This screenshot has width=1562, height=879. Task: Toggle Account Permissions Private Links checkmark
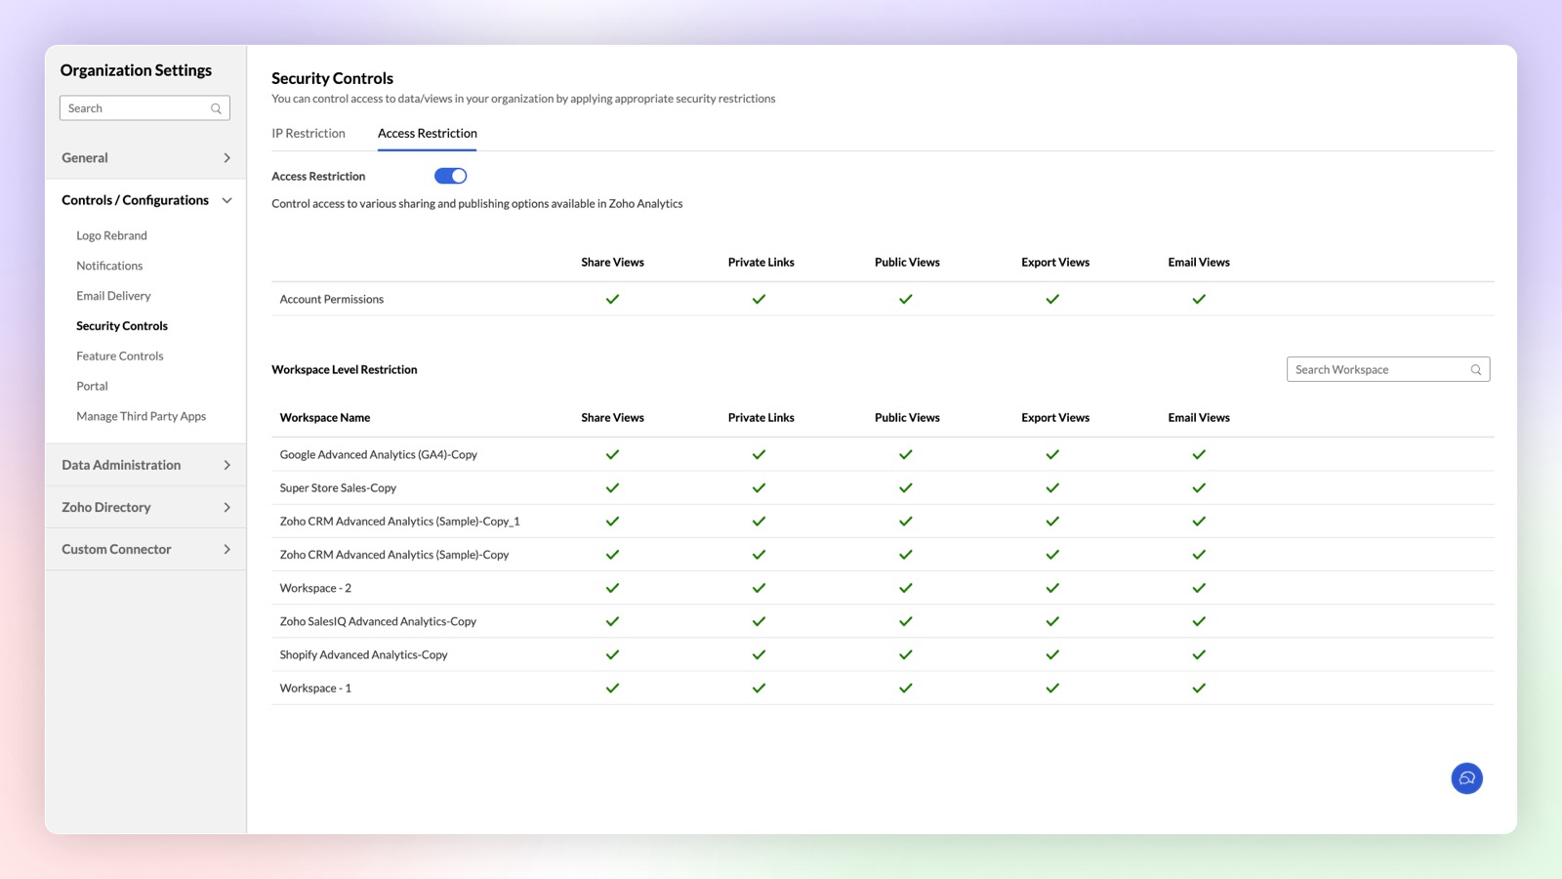[x=759, y=299]
